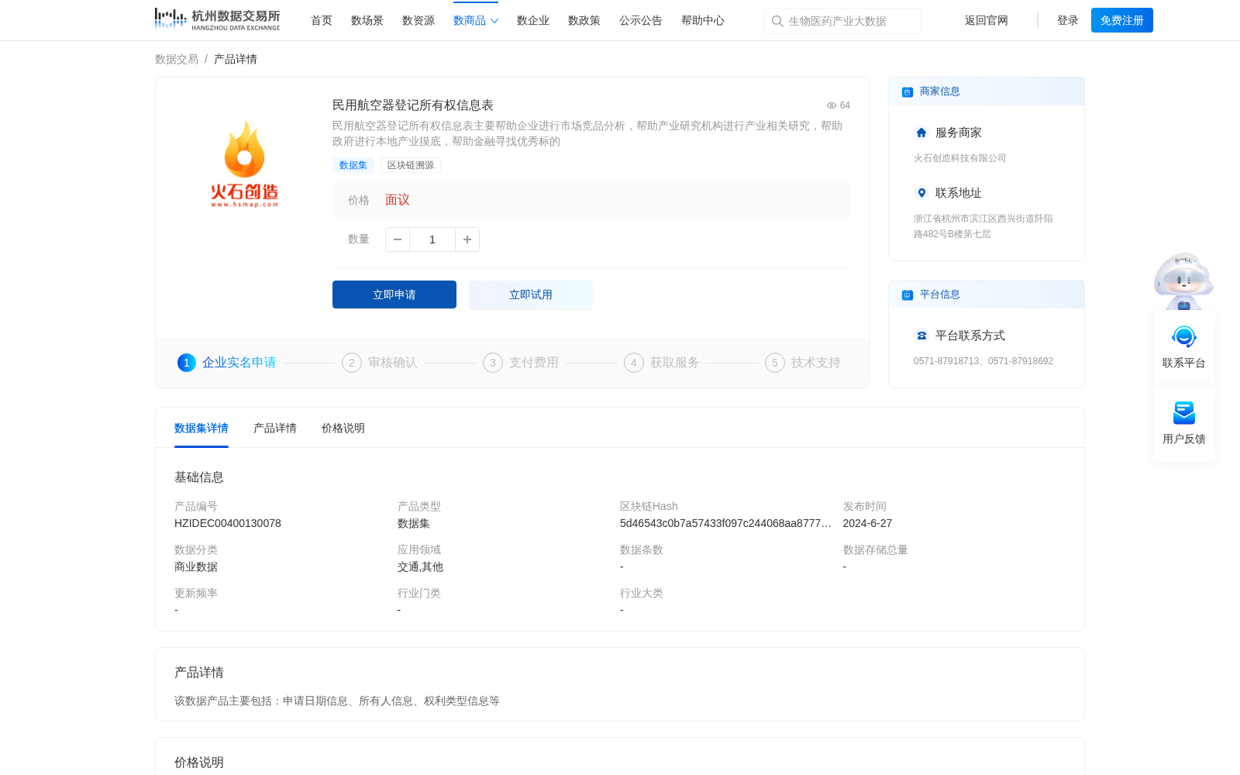This screenshot has width=1240, height=775.
Task: Click 登录 link
Action: point(1068,21)
